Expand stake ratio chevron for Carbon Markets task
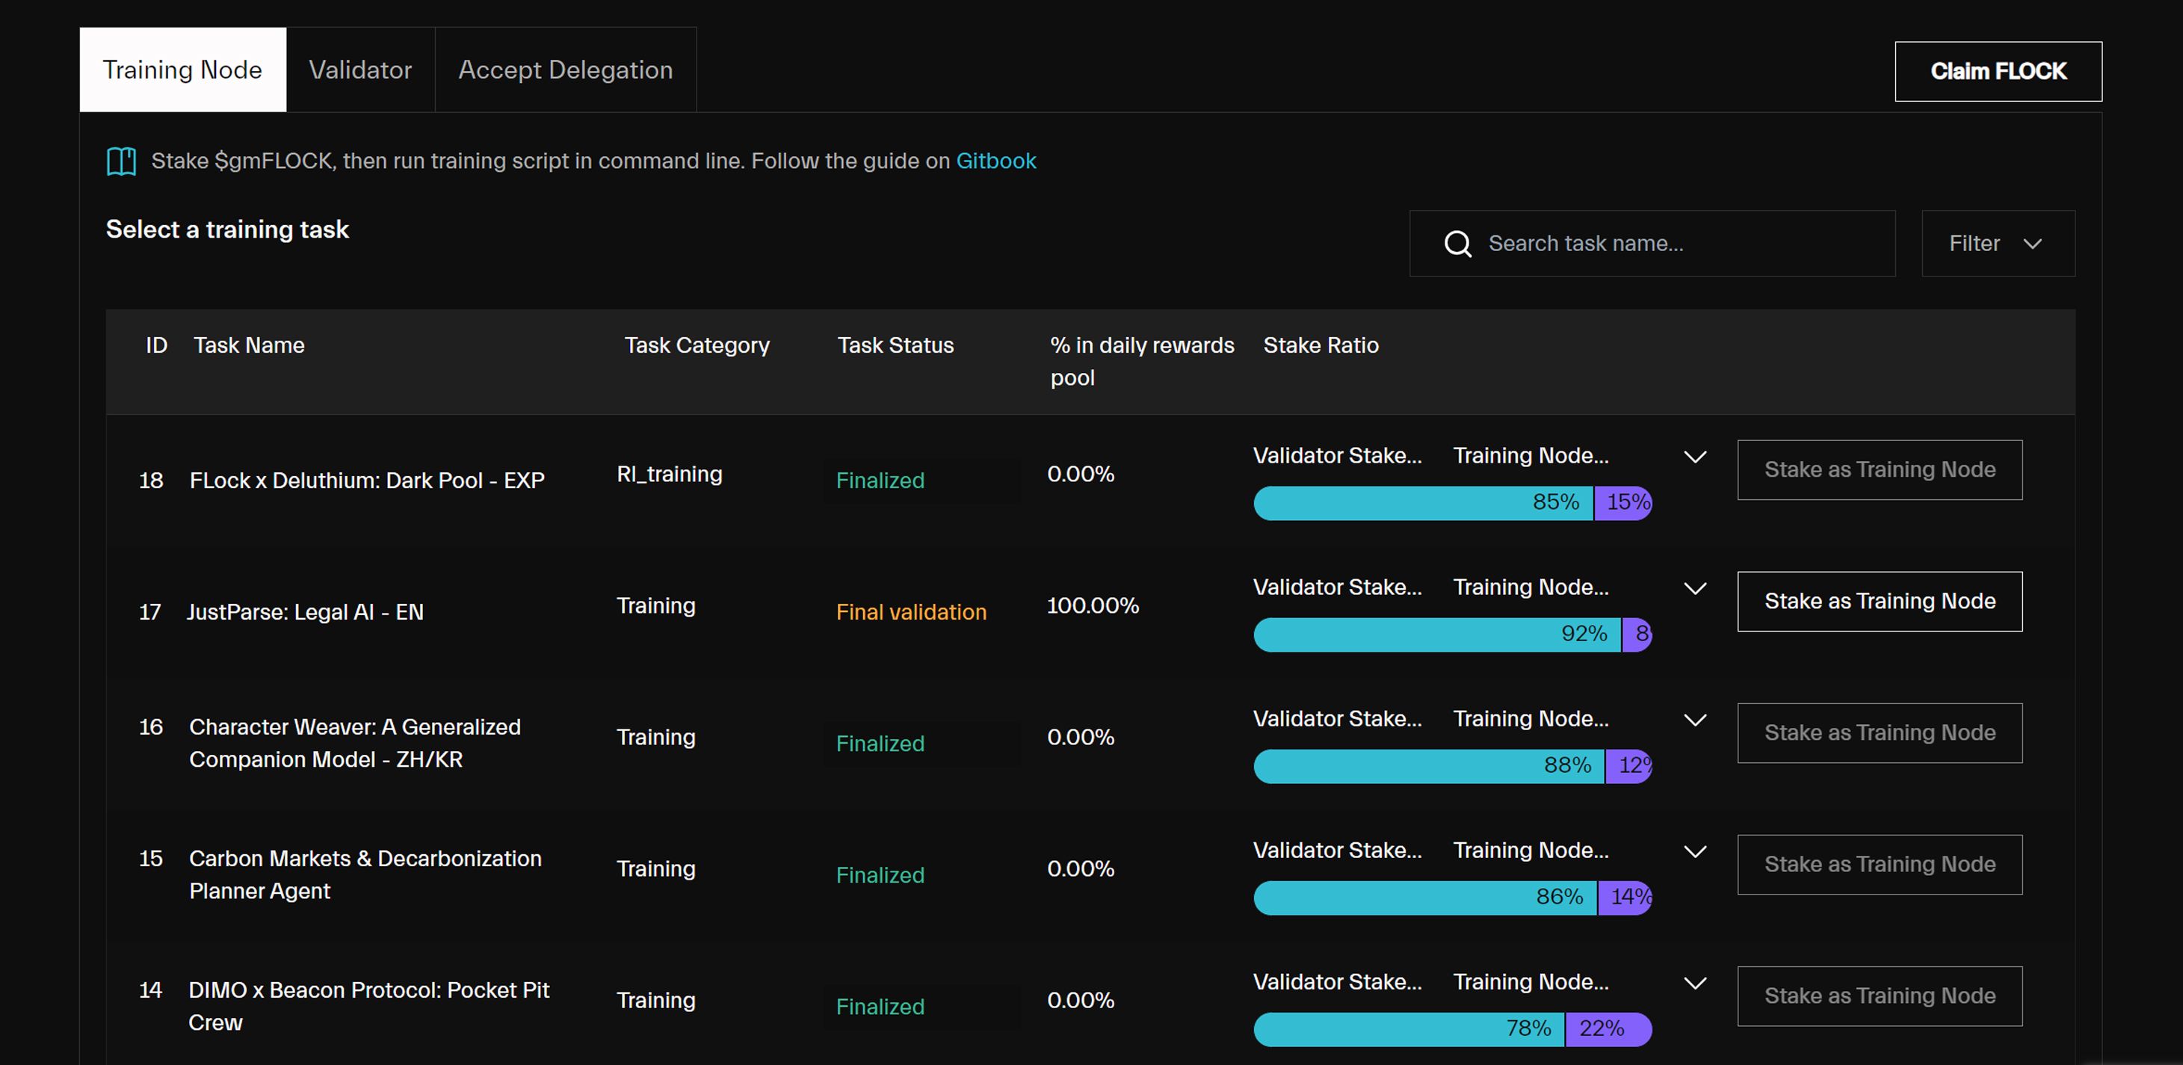 point(1695,851)
